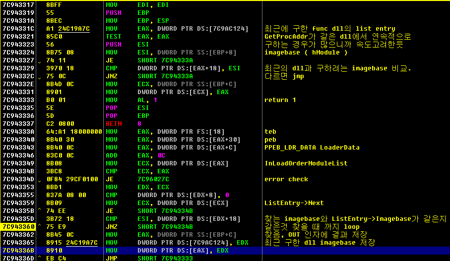This screenshot has height=261, width=450.
Task: Click the jump arrow at address 7C94332C
Action: 40,77
